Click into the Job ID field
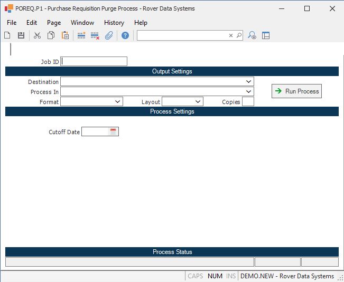 pyautogui.click(x=94, y=61)
